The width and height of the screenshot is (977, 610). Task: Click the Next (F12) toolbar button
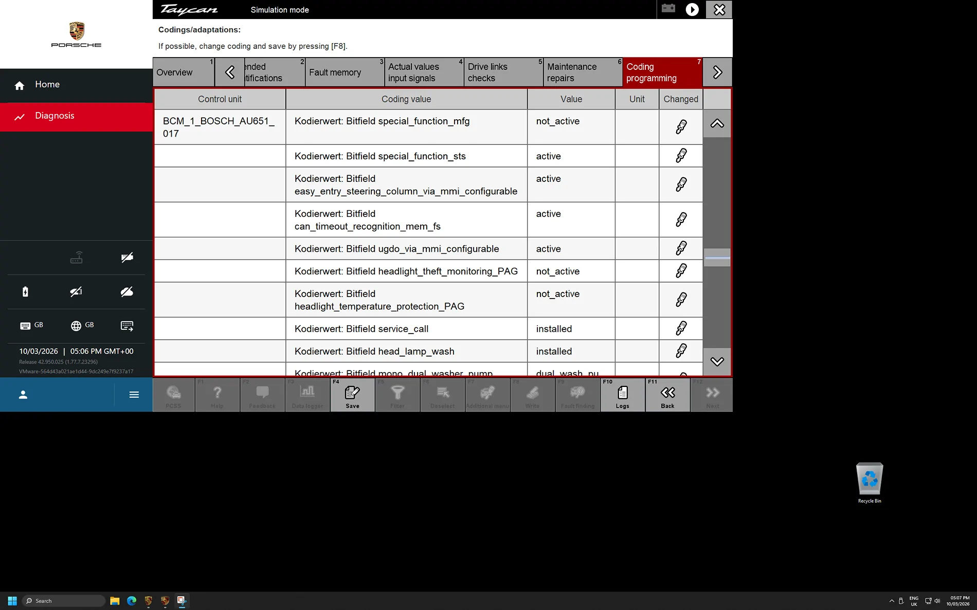coord(712,395)
